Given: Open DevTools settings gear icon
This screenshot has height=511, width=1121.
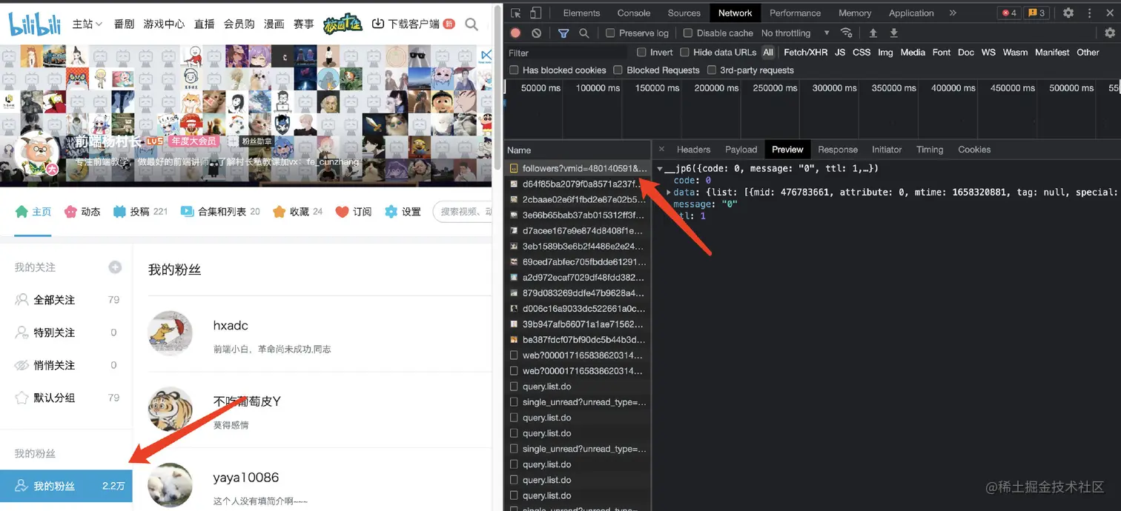Looking at the screenshot, I should pyautogui.click(x=1068, y=13).
